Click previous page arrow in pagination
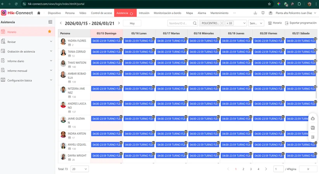The image size is (319, 174). click(x=228, y=169)
